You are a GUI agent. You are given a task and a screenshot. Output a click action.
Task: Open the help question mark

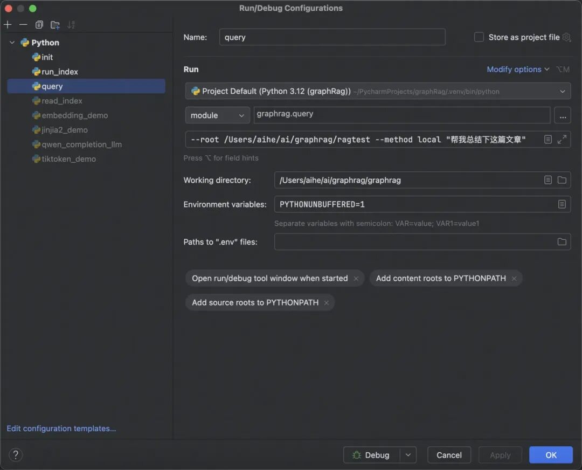point(16,455)
